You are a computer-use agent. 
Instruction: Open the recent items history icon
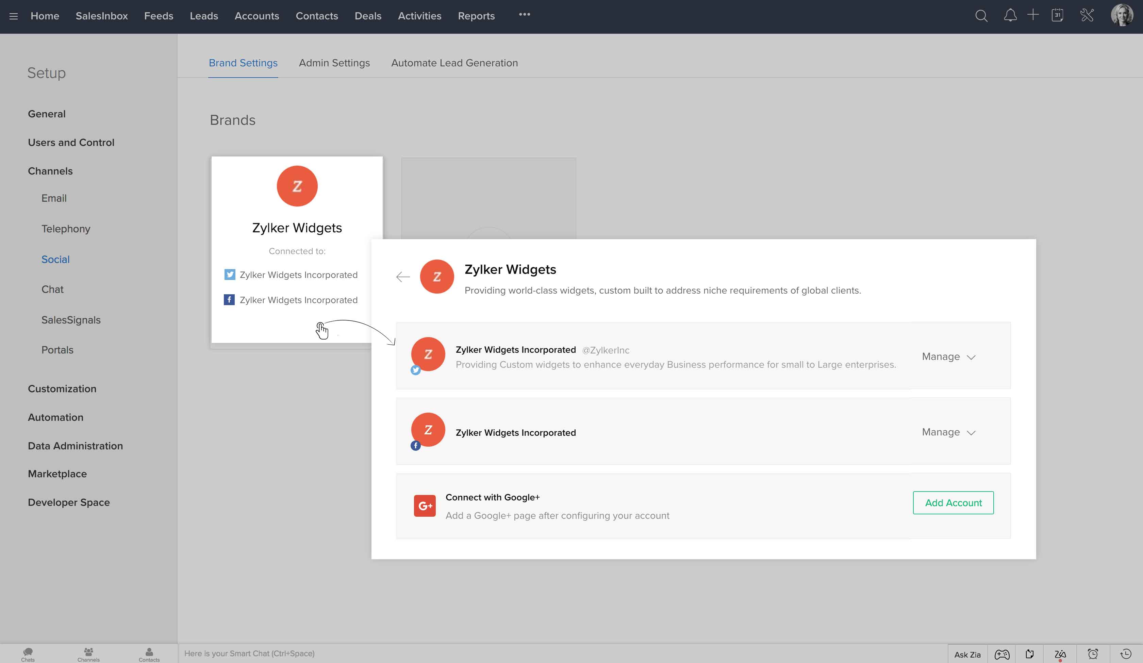(1126, 654)
